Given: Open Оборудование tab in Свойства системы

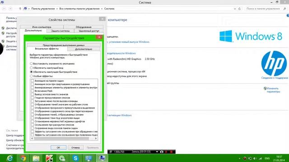Looking at the screenshot, I should [x=84, y=27].
